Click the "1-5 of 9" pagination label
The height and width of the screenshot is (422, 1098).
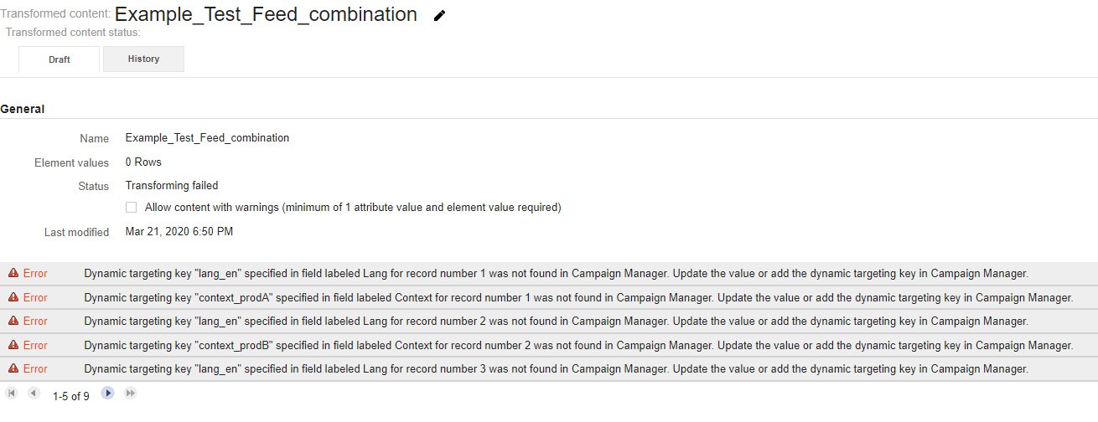pos(70,396)
